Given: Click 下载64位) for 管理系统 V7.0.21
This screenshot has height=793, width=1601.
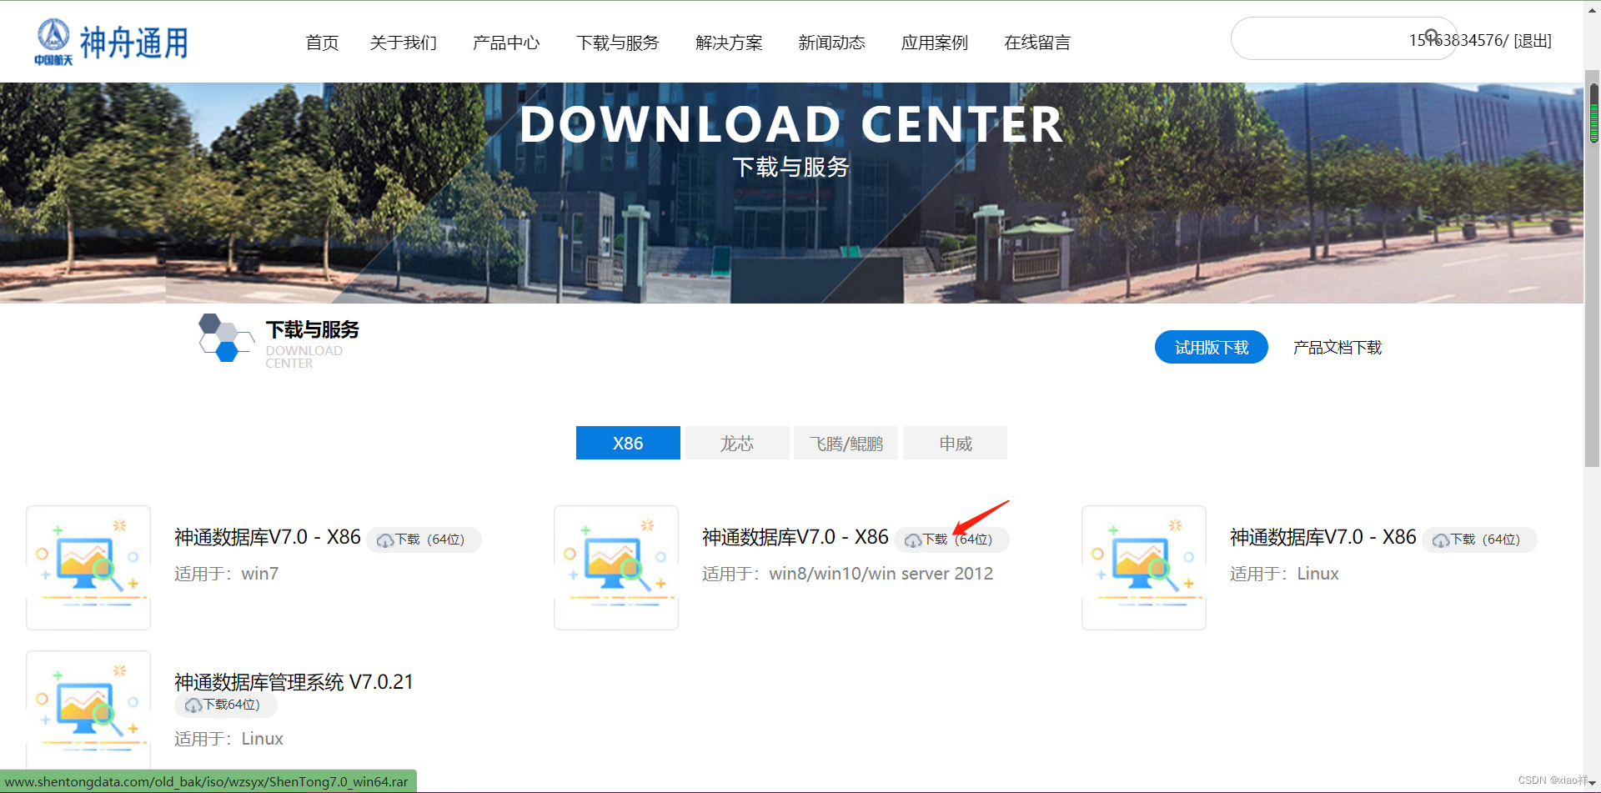Looking at the screenshot, I should [225, 705].
